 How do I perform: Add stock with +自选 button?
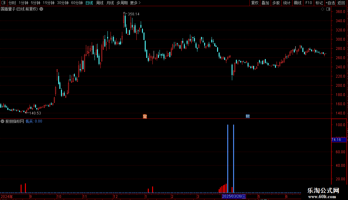tap(330, 3)
